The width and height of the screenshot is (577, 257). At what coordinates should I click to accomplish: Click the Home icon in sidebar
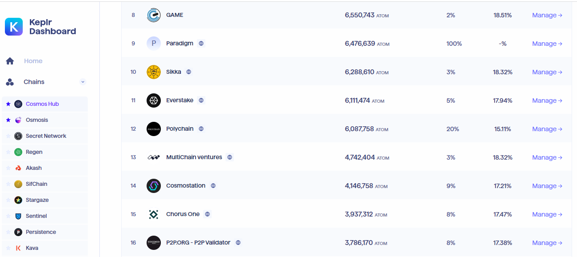[x=10, y=61]
